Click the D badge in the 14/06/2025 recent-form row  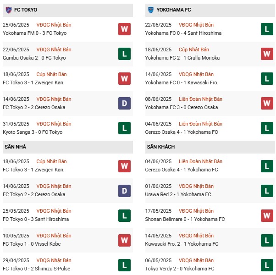point(124,103)
